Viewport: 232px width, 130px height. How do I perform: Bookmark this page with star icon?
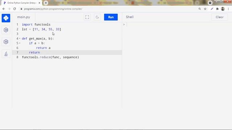[x=205, y=9]
